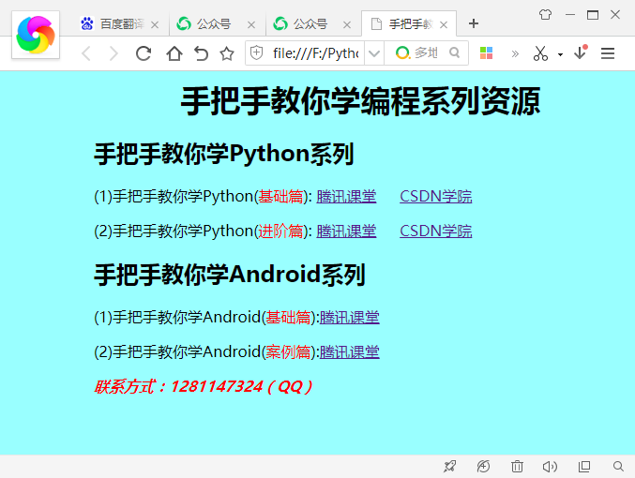Close the browser window
Screen dimensions: 635x478
click(615, 15)
